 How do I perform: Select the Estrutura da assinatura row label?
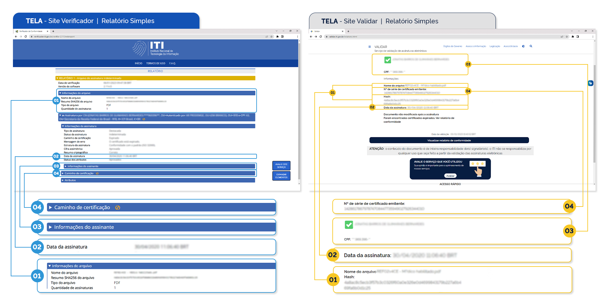(x=77, y=145)
